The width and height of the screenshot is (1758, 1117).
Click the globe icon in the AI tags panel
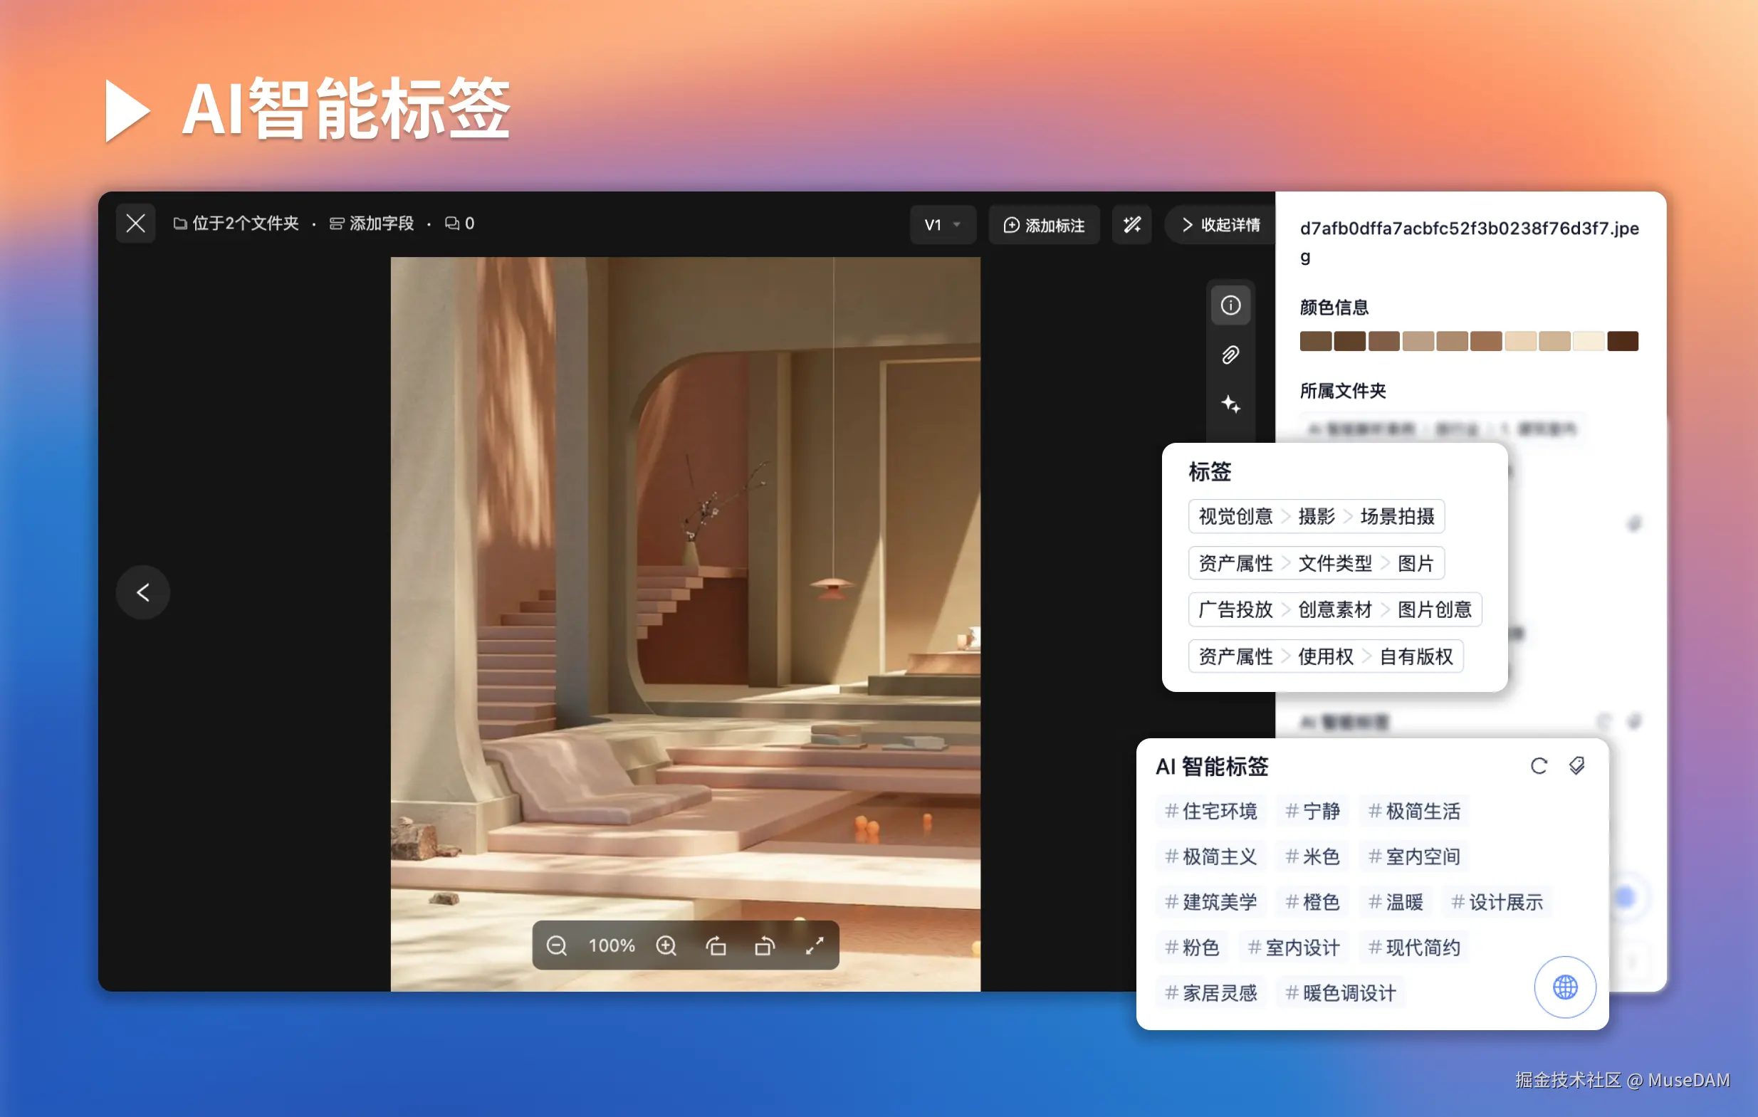point(1565,987)
